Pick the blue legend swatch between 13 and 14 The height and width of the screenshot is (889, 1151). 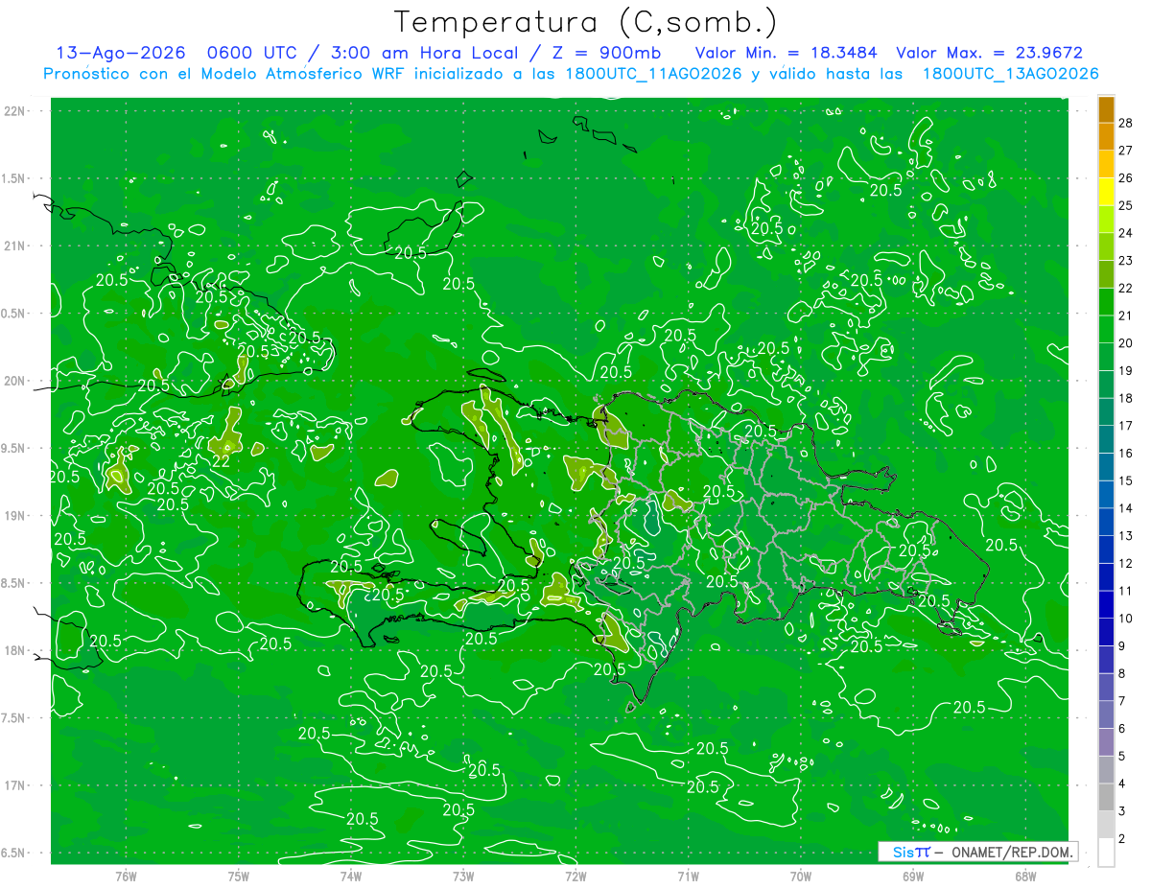pos(1106,523)
